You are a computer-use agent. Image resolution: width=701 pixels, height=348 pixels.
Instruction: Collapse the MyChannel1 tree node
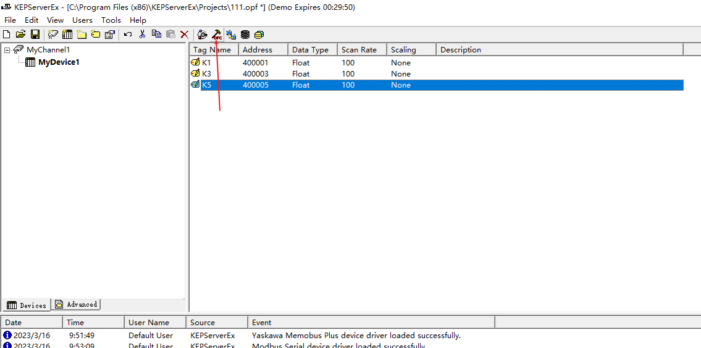7,50
